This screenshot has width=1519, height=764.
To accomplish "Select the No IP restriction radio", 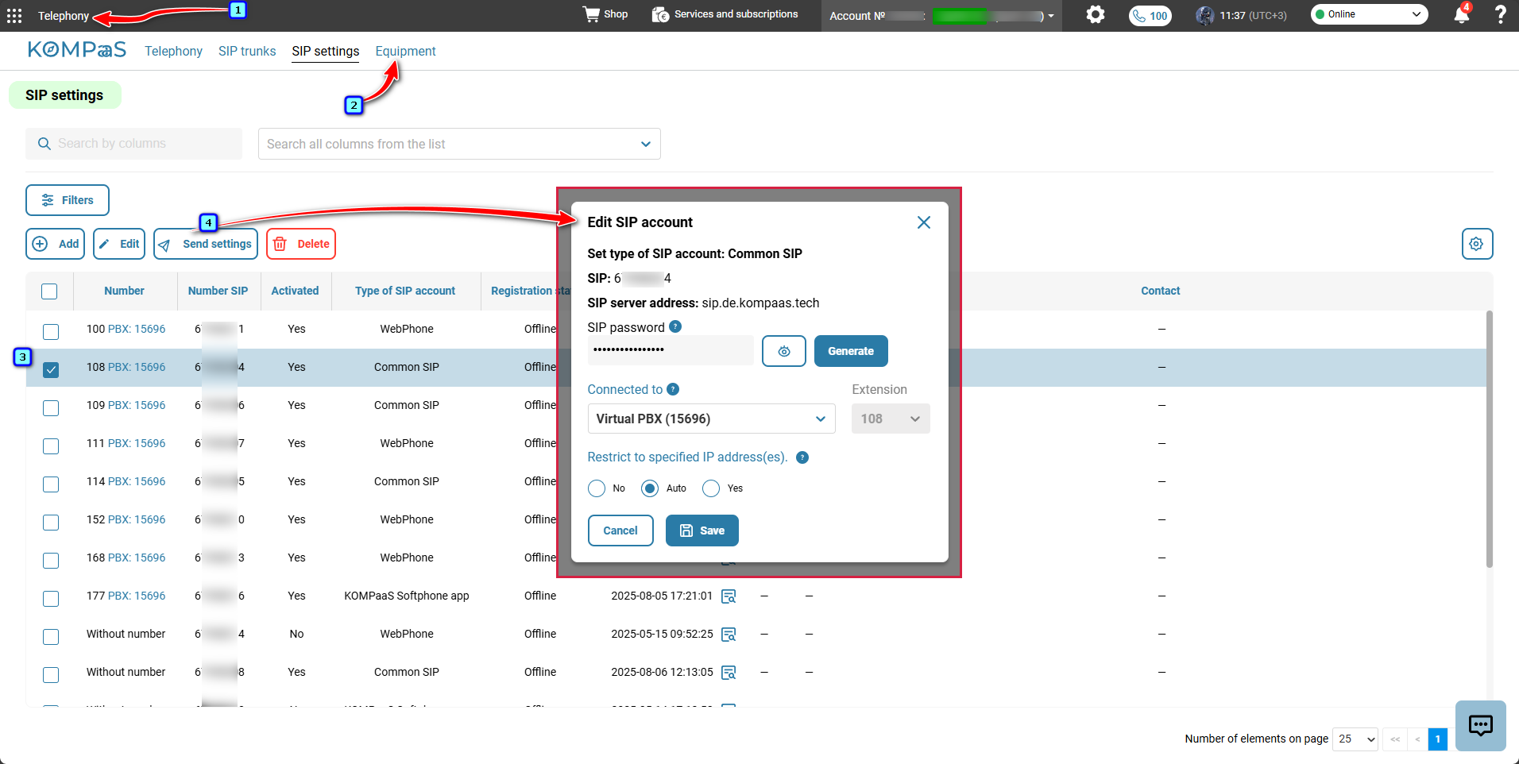I will point(597,488).
